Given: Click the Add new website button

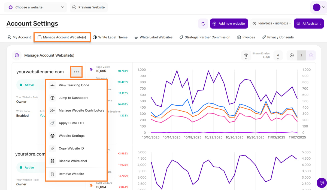Looking at the screenshot, I should (x=229, y=24).
